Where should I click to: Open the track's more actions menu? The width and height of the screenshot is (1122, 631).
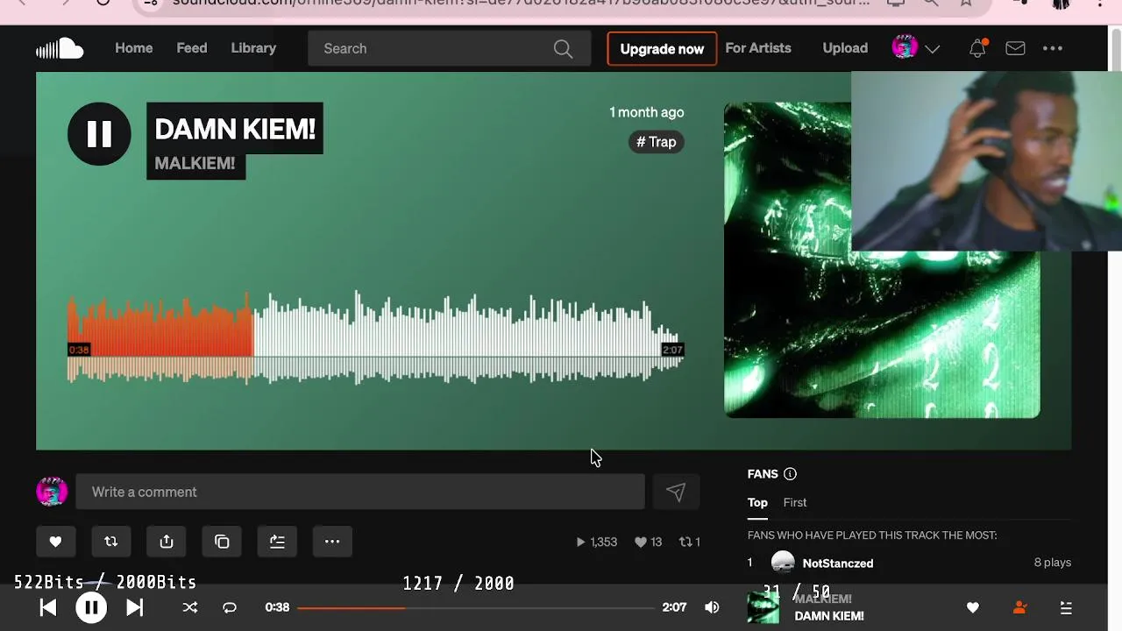332,542
